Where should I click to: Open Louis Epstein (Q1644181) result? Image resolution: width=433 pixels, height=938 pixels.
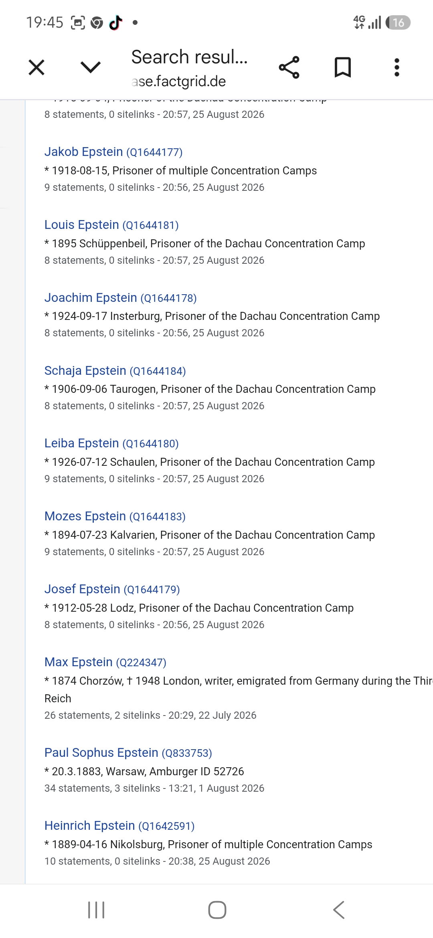coord(111,225)
